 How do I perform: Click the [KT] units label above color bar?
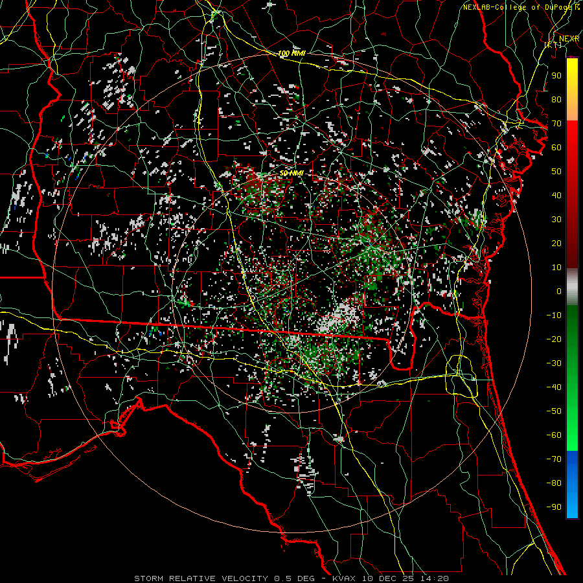[x=554, y=45]
